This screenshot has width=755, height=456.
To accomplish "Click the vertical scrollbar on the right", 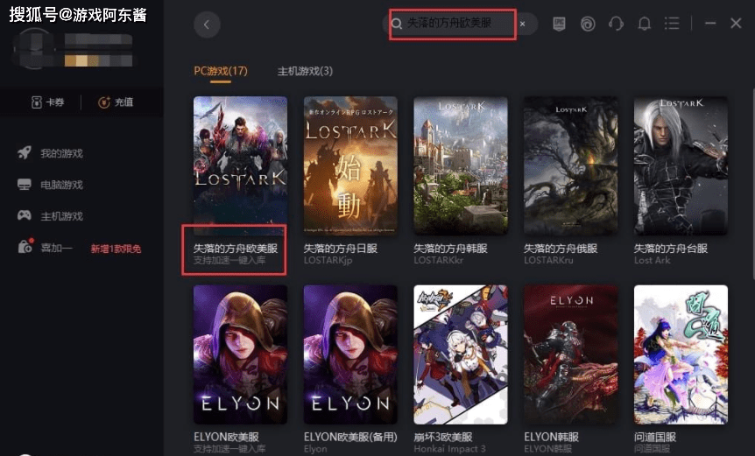I will point(753,183).
